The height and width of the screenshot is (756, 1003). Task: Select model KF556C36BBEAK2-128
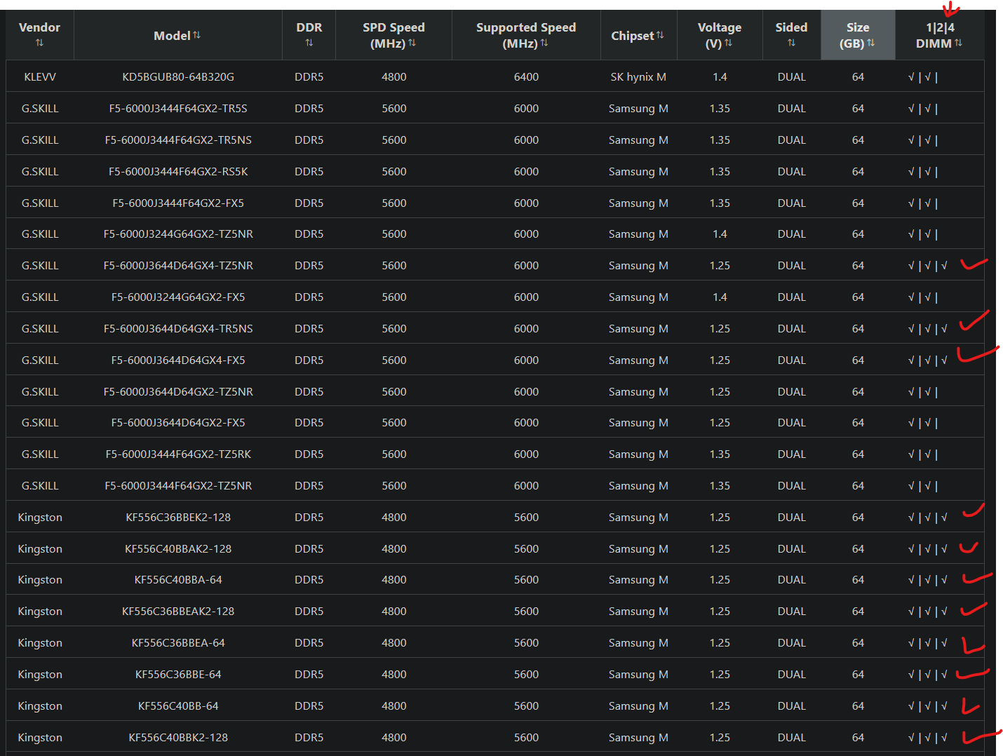(x=178, y=612)
